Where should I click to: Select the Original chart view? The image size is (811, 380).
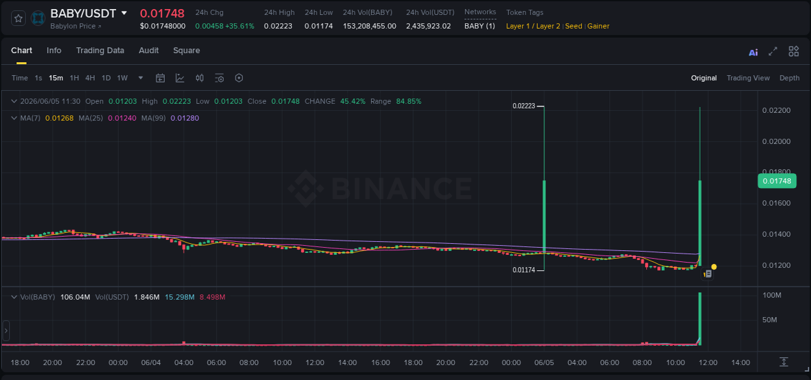pyautogui.click(x=704, y=78)
